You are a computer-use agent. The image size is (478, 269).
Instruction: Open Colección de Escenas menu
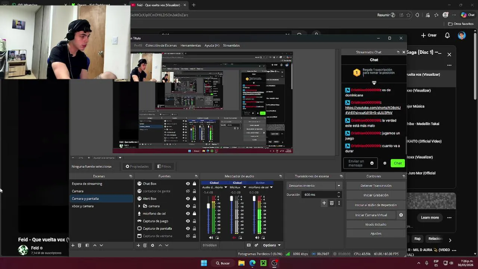pos(161,46)
